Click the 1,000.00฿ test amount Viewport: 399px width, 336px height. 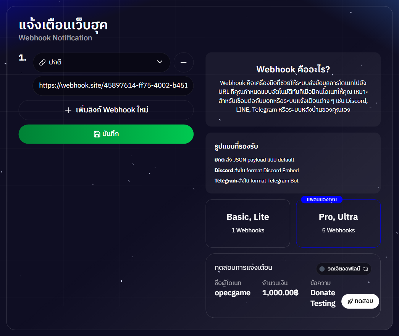point(280,293)
